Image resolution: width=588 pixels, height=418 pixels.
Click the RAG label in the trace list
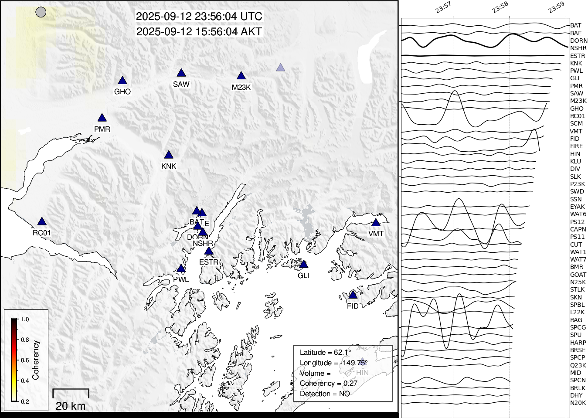click(x=576, y=320)
